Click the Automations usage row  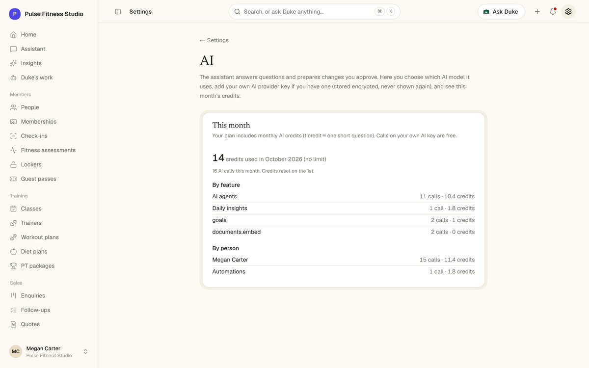point(343,271)
